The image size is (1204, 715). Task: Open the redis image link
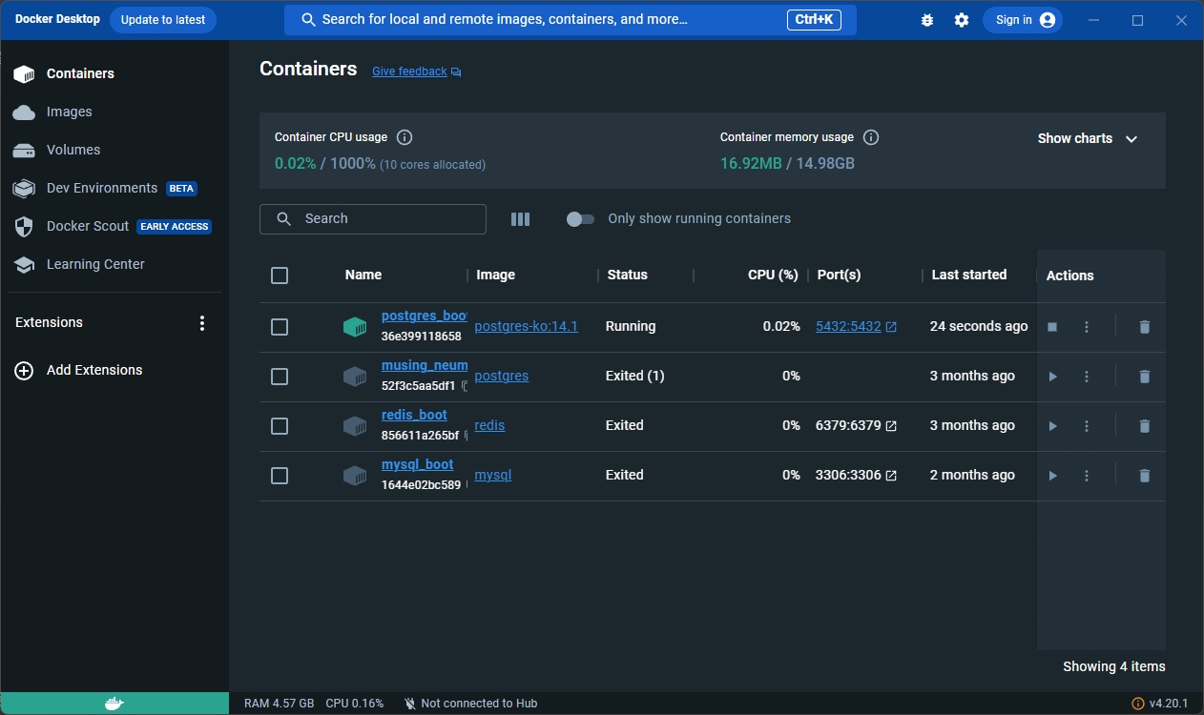489,425
